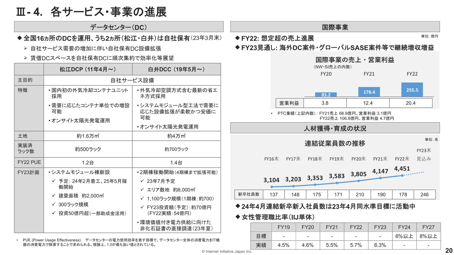Click the 1.4台 PUE value

pos(176,162)
